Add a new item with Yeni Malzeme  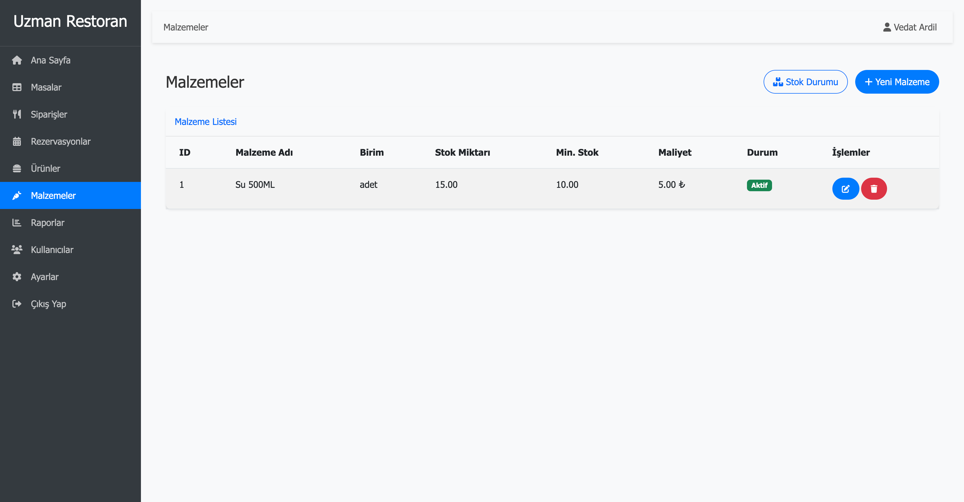[x=897, y=82]
